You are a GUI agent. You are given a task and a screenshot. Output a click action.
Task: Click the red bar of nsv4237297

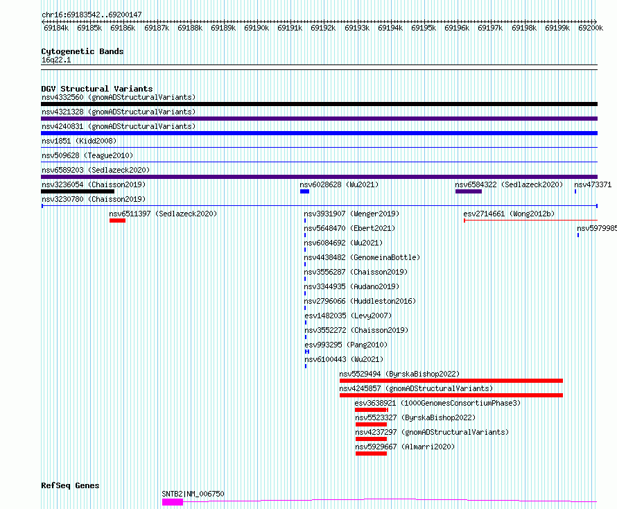(371, 439)
